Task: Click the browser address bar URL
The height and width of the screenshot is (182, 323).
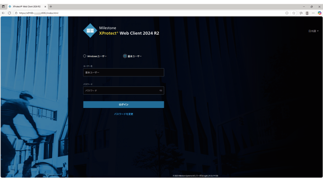Action: click(39, 13)
